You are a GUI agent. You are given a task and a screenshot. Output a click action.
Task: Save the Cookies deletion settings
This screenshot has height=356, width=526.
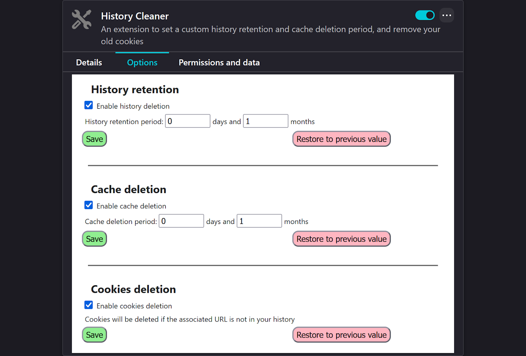[95, 335]
